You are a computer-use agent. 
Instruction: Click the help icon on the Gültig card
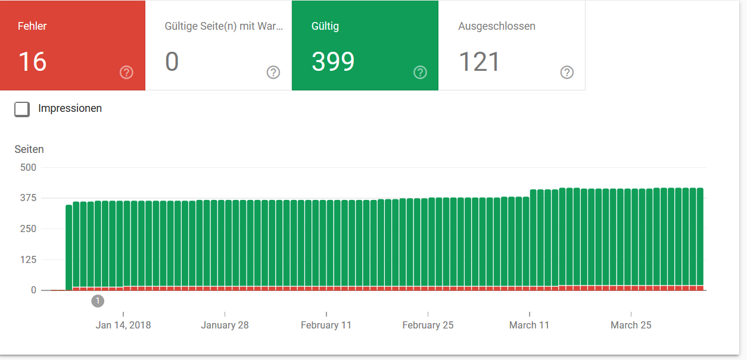pos(420,72)
